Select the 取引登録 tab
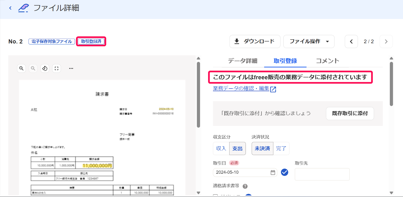Image resolution: width=403 pixels, height=197 pixels. (285, 61)
